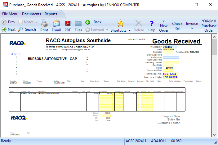This screenshot has height=145, width=218.
Task: Open the Documents menu
Action: [x=31, y=14]
